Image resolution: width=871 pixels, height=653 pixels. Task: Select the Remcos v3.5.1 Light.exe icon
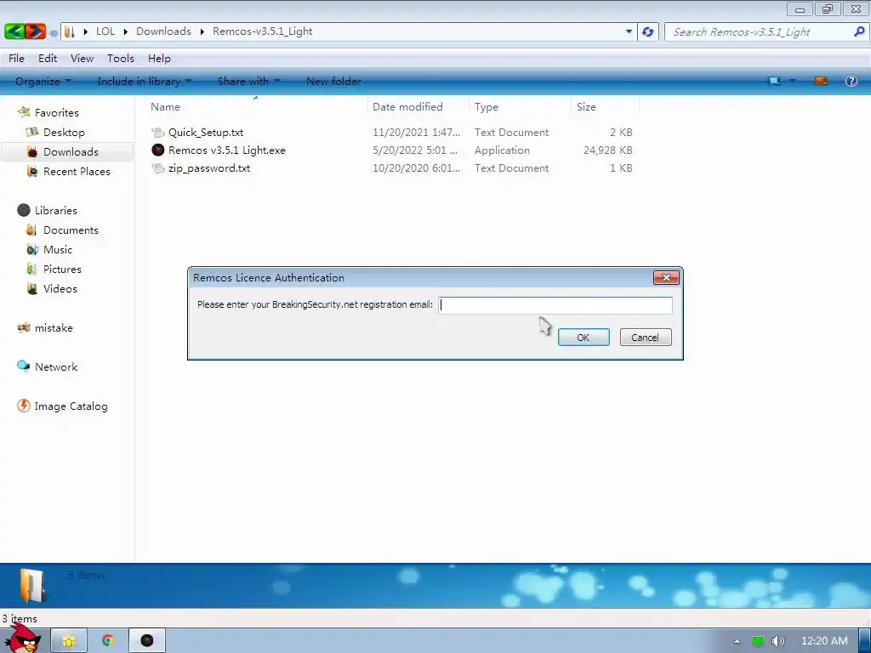point(158,150)
